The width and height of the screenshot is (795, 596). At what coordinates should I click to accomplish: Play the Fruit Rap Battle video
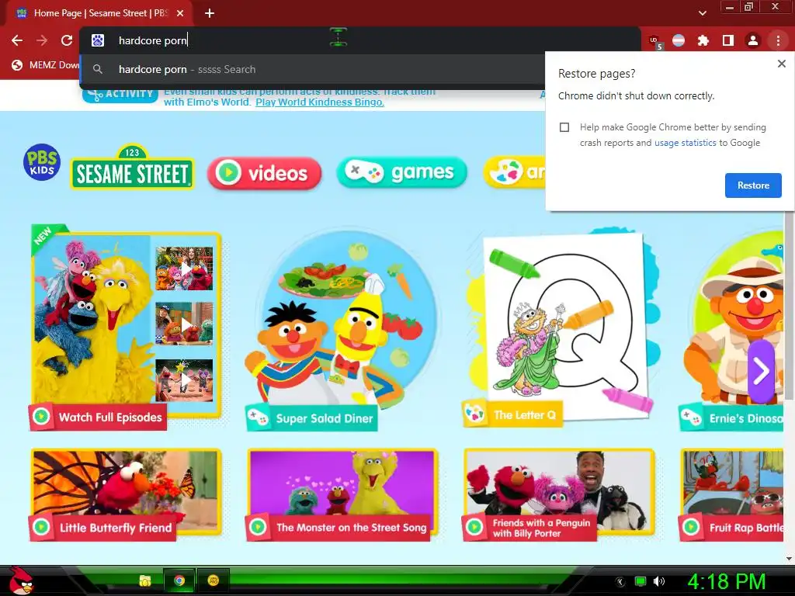click(x=731, y=494)
